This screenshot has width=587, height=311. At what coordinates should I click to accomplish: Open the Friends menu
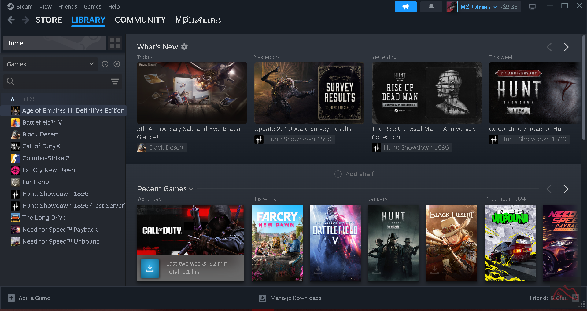pos(68,7)
